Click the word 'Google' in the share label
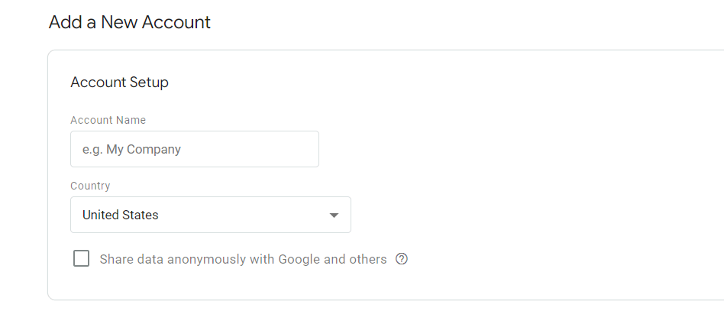The image size is (724, 311). click(x=297, y=259)
